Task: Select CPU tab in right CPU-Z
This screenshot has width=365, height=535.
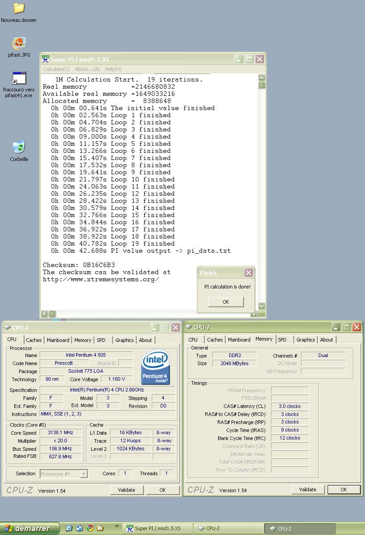Action: coord(193,340)
